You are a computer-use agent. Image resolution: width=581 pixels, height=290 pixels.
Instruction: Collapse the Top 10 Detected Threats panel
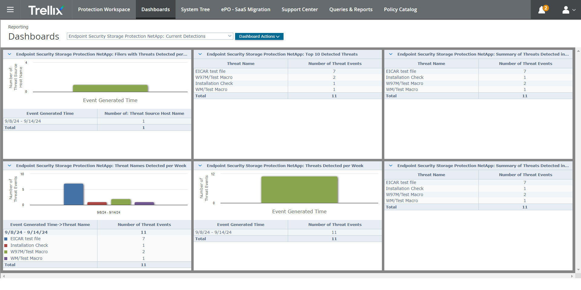[x=200, y=54]
